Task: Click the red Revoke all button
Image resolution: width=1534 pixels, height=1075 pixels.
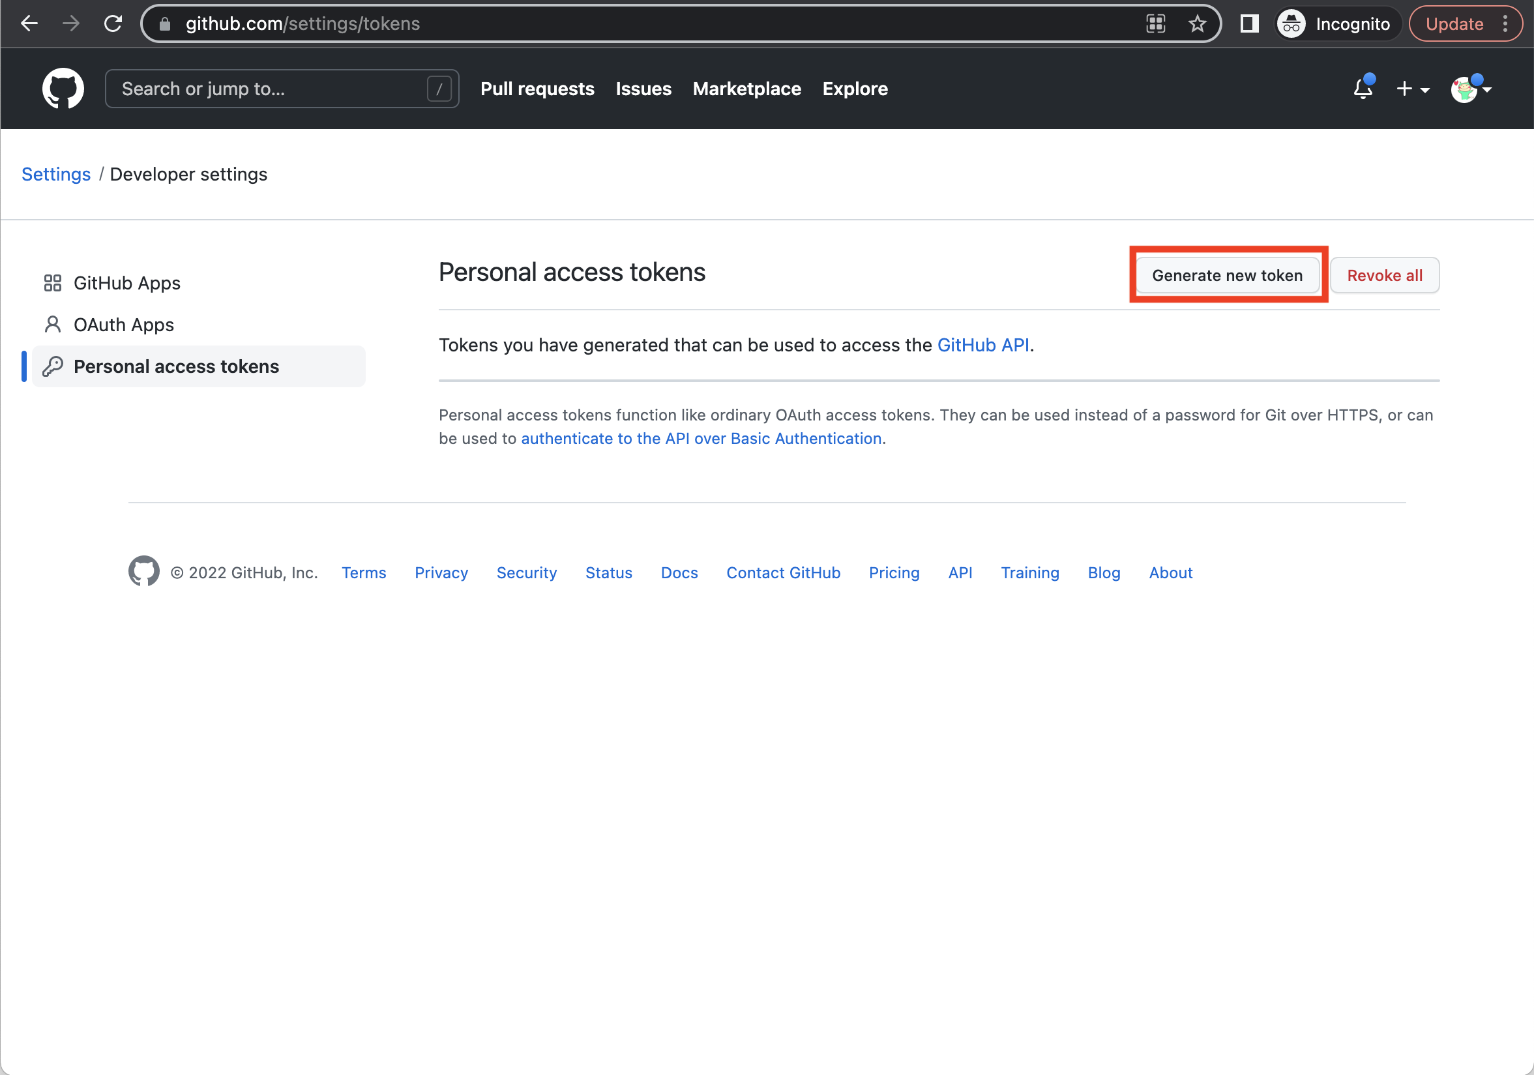Action: coord(1384,275)
